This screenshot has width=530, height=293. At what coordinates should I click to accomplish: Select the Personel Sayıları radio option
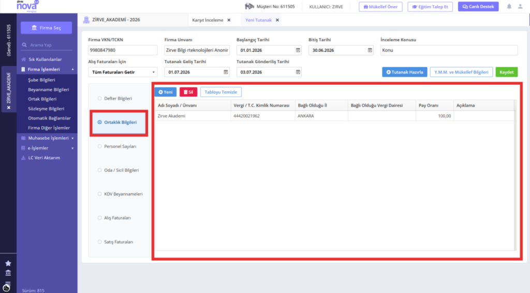tap(99, 146)
